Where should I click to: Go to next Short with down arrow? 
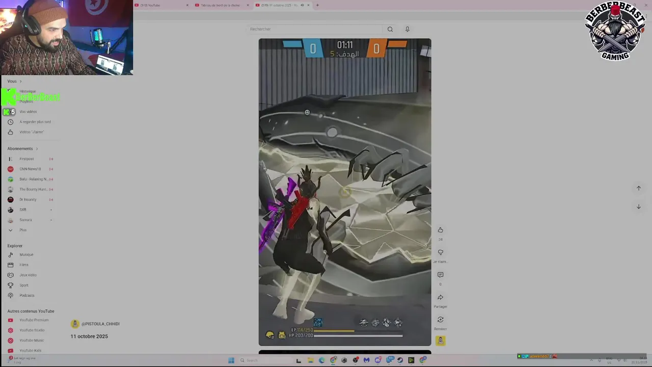tap(639, 206)
